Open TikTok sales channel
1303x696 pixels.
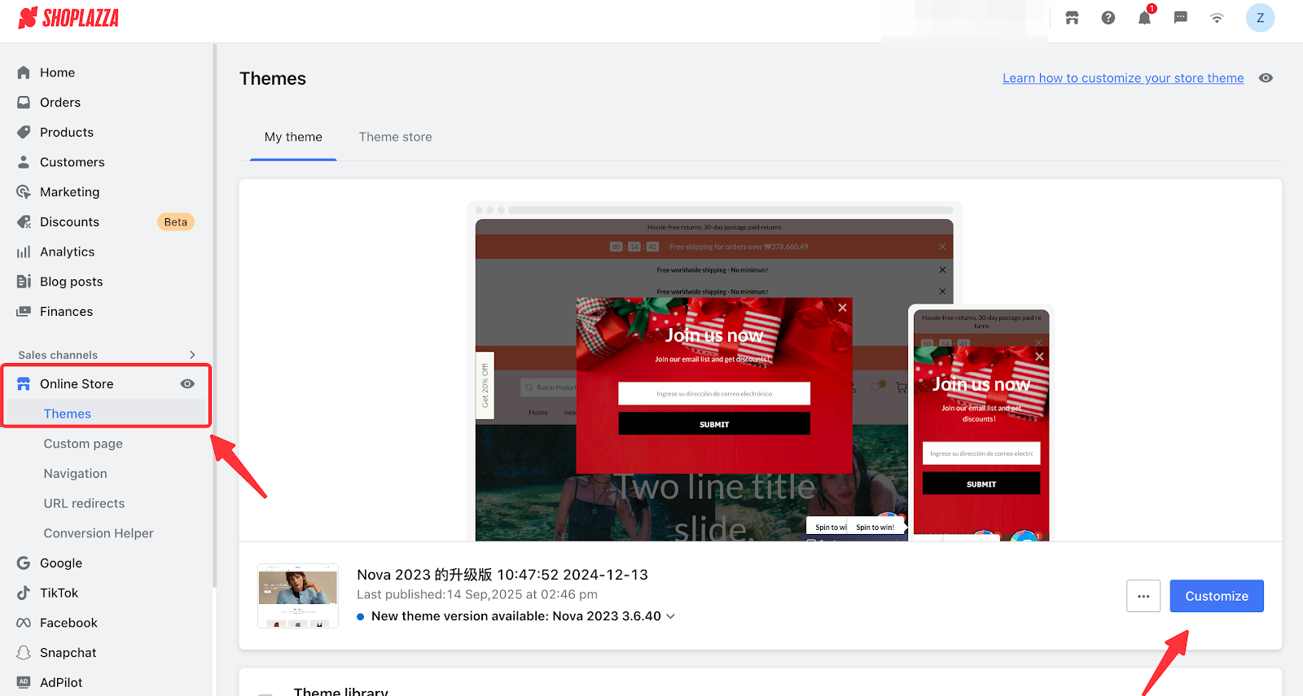click(x=59, y=593)
